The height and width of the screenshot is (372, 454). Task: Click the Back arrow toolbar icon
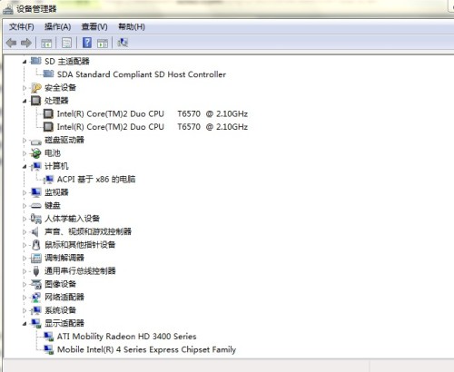(12, 43)
